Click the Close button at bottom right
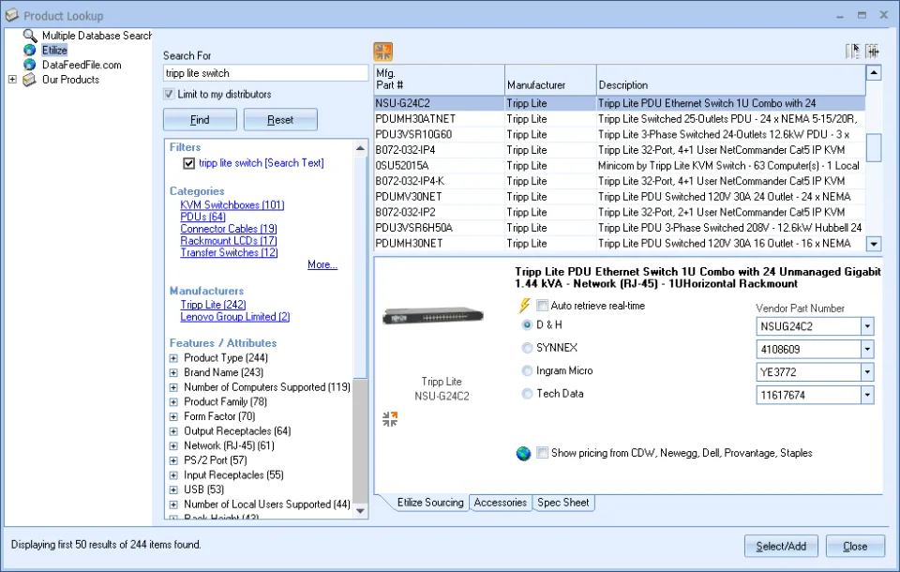Screen dimensions: 900x572 (x=855, y=546)
